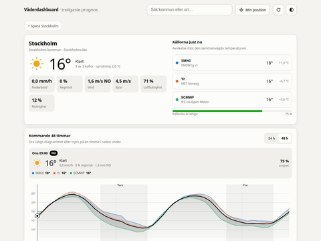Click the Kommande 48 timmar heading
The height and width of the screenshot is (241, 321).
pos(49,136)
